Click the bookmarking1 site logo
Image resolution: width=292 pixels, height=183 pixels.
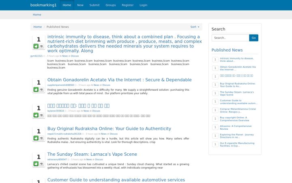point(43,5)
